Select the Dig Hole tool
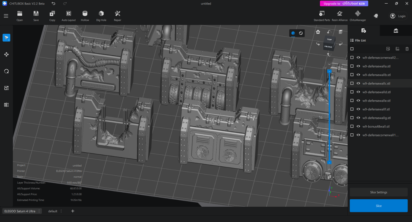412x222 pixels. click(101, 16)
